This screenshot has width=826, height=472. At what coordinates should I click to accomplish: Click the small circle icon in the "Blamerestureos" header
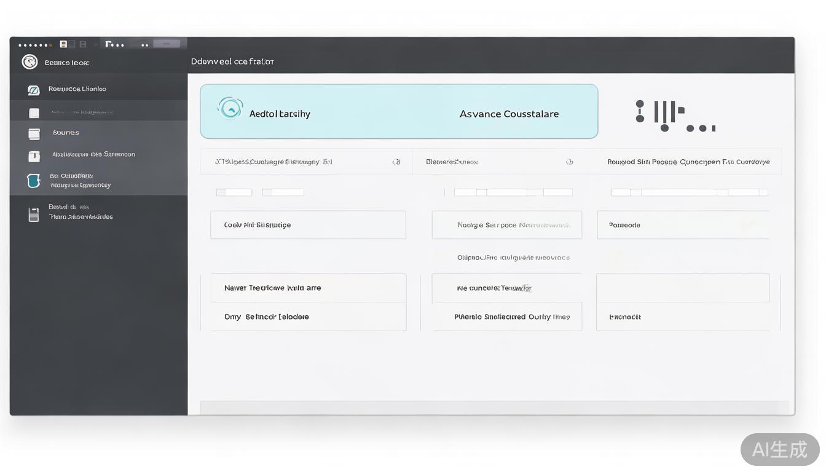569,162
